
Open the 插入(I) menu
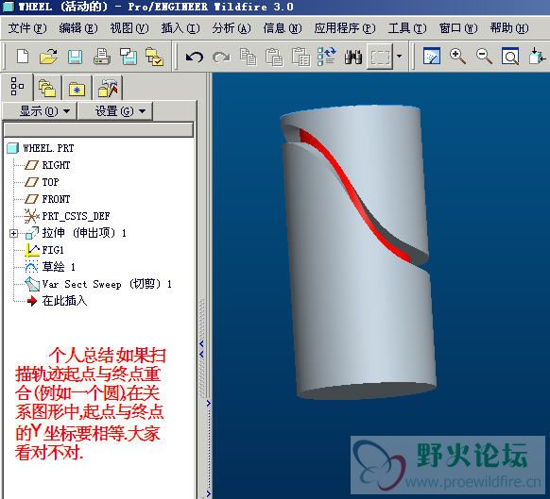tap(180, 28)
